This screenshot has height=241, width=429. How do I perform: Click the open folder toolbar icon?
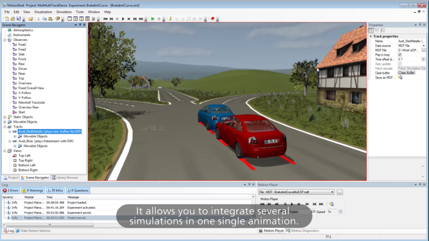point(31,19)
